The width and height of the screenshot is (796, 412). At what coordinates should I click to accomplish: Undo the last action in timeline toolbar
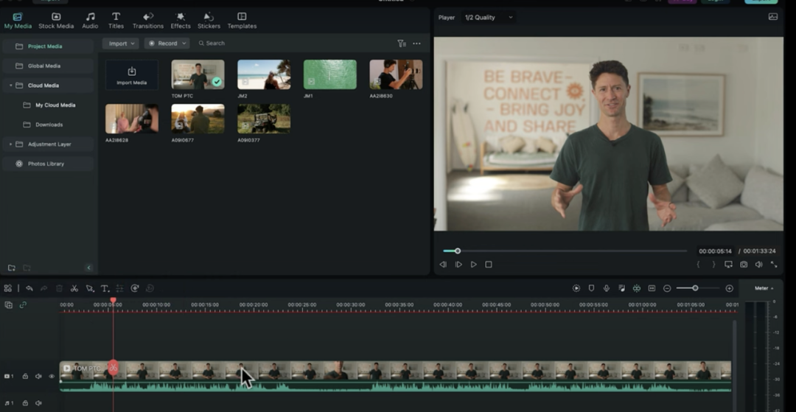[29, 288]
